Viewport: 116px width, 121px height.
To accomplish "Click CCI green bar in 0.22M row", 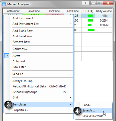I will 90,21.
